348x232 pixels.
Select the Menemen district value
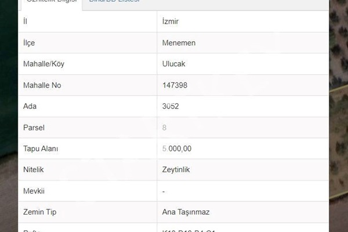(179, 43)
